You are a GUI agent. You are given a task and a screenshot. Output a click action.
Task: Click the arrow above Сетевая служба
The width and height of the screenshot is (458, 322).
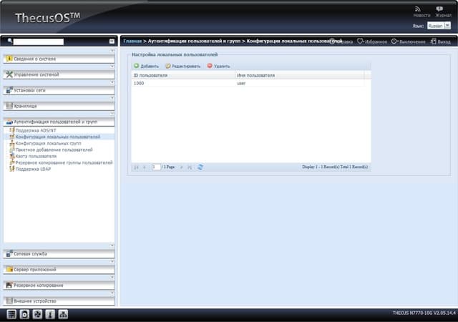click(x=112, y=245)
